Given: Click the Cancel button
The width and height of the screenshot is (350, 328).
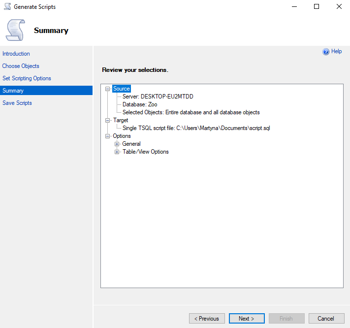Looking at the screenshot, I should [326, 319].
